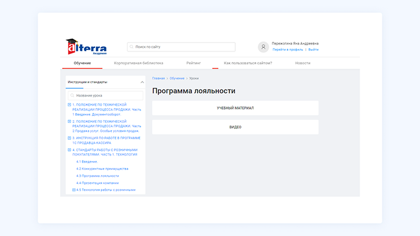Collapse section 4 Стандарты работы tree node

tap(69, 150)
